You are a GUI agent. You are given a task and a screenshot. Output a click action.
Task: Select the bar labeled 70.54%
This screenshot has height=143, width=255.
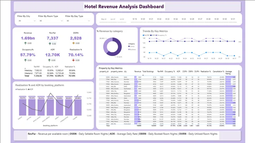point(32,106)
